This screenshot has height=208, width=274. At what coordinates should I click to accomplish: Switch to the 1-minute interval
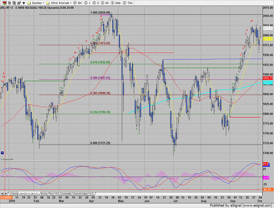87,3
